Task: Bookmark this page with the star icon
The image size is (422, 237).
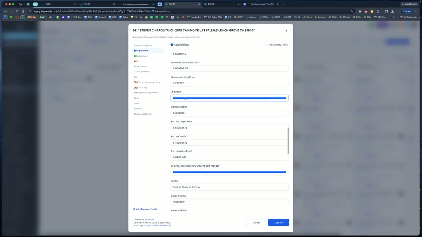Action: tap(352, 11)
